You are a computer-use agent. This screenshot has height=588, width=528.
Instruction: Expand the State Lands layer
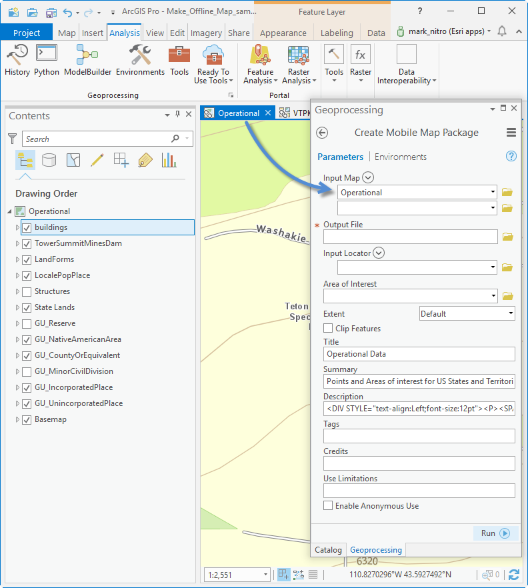[17, 307]
